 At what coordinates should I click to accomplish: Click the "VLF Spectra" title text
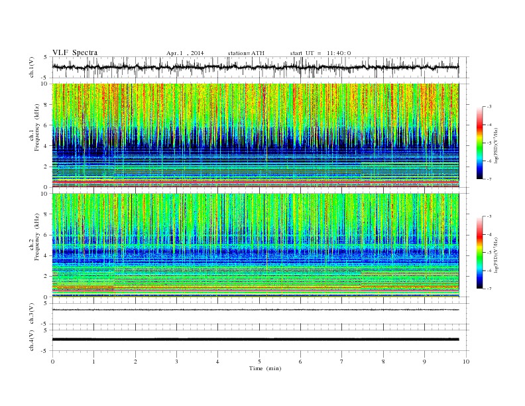(x=75, y=52)
